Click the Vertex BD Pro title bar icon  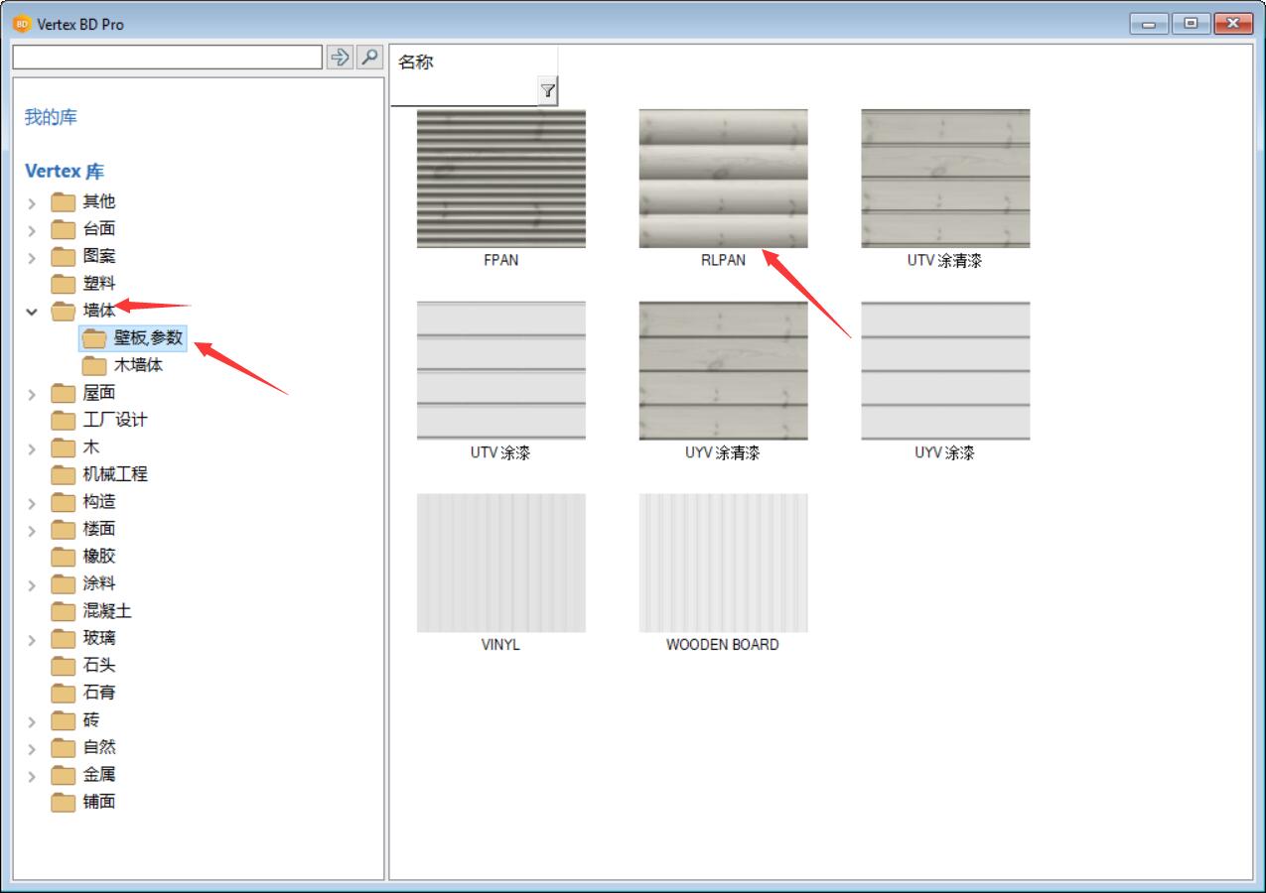coord(22,24)
